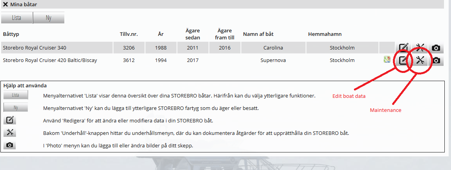451x170 pixels.
Task: Open maintenance menu for Carolina
Action: pos(420,48)
